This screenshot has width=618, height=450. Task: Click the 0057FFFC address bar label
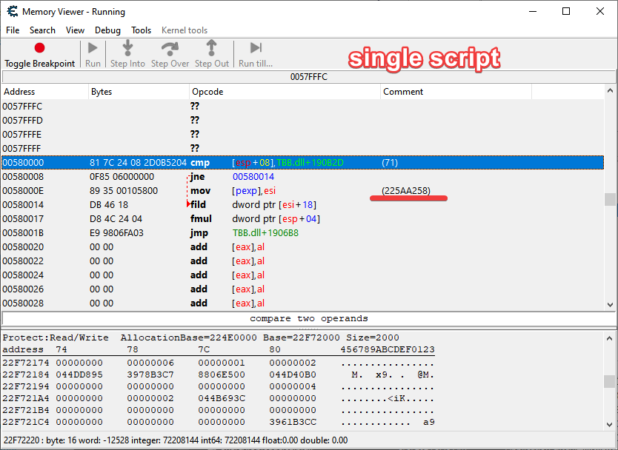(308, 76)
